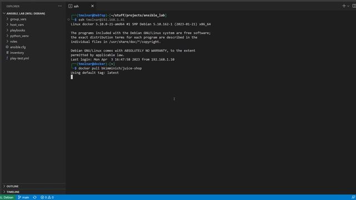The width and height of the screenshot is (356, 200).
Task: Synchronize changes via status bar sync icon
Action: [x=34, y=197]
